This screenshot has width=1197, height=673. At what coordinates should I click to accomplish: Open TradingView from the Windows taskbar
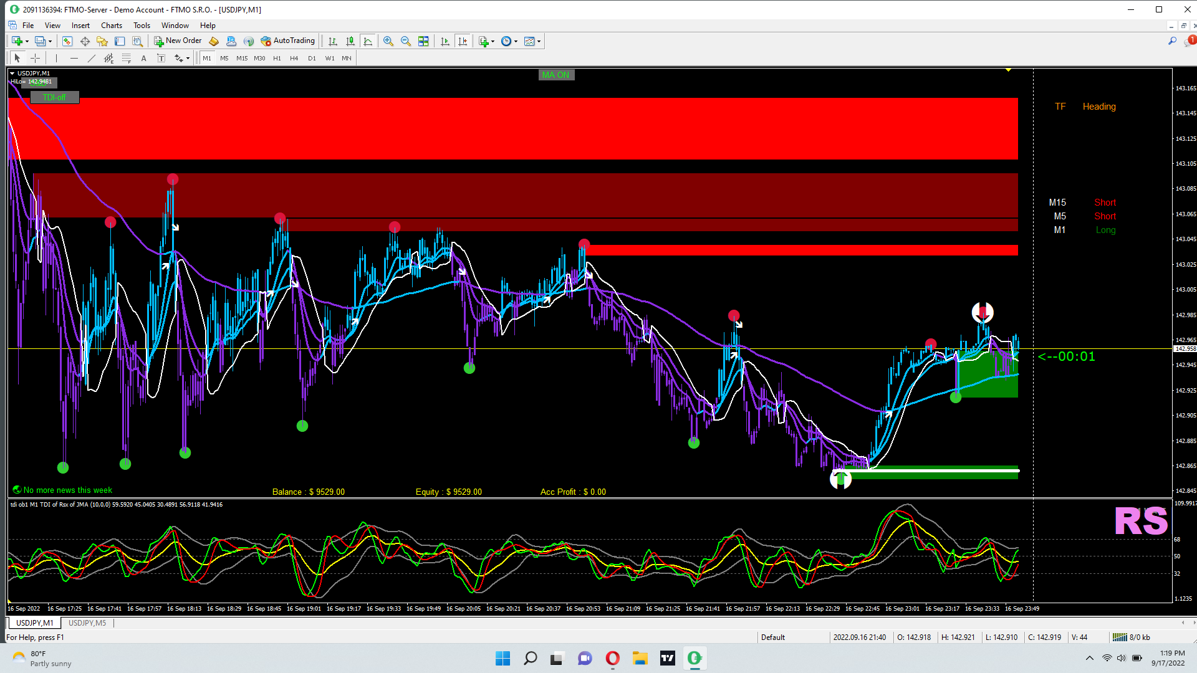tap(668, 658)
